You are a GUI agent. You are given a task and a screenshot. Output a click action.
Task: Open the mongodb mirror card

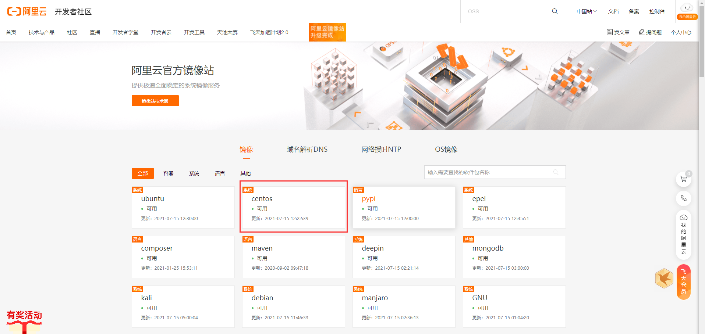click(x=514, y=257)
